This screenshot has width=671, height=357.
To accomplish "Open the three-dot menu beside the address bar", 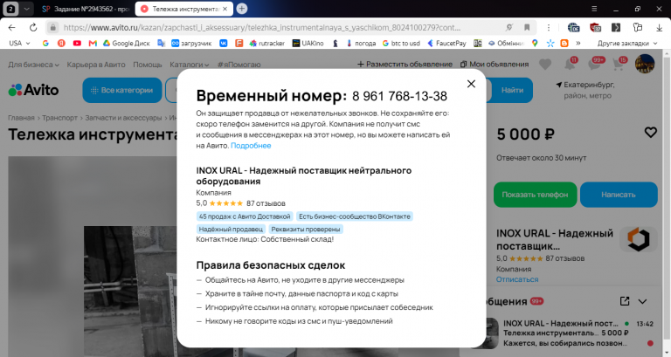I will tap(549, 28).
